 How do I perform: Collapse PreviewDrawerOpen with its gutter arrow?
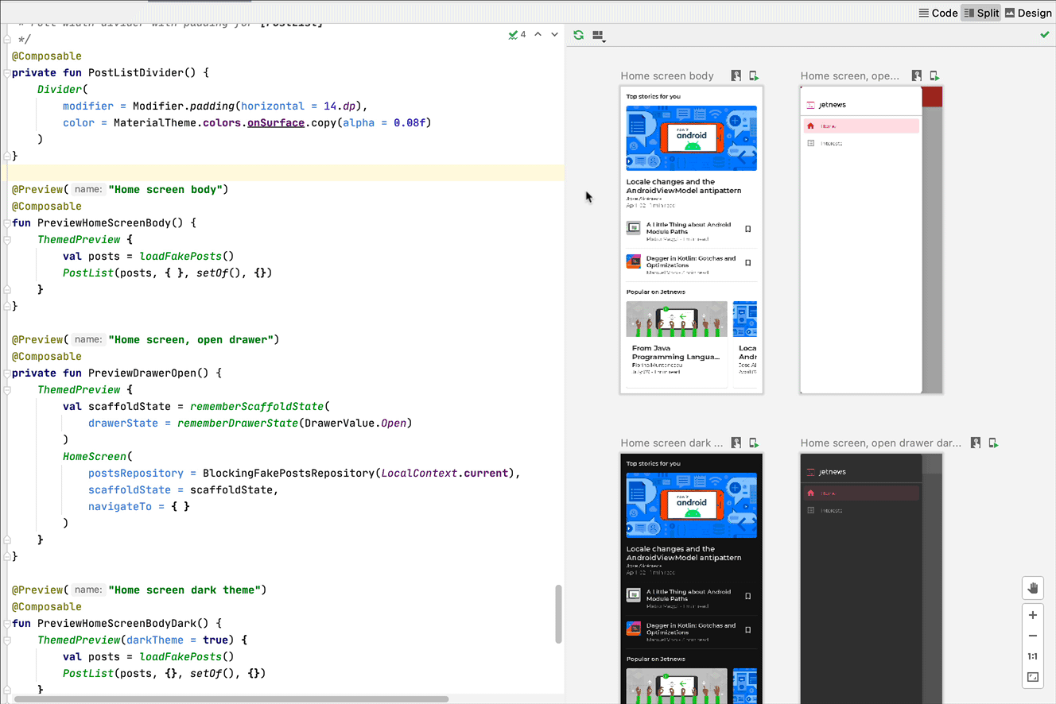tap(6, 373)
